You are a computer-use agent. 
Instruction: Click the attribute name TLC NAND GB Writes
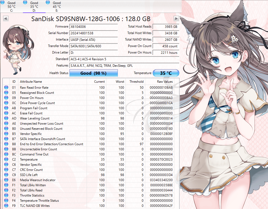coord(35,205)
